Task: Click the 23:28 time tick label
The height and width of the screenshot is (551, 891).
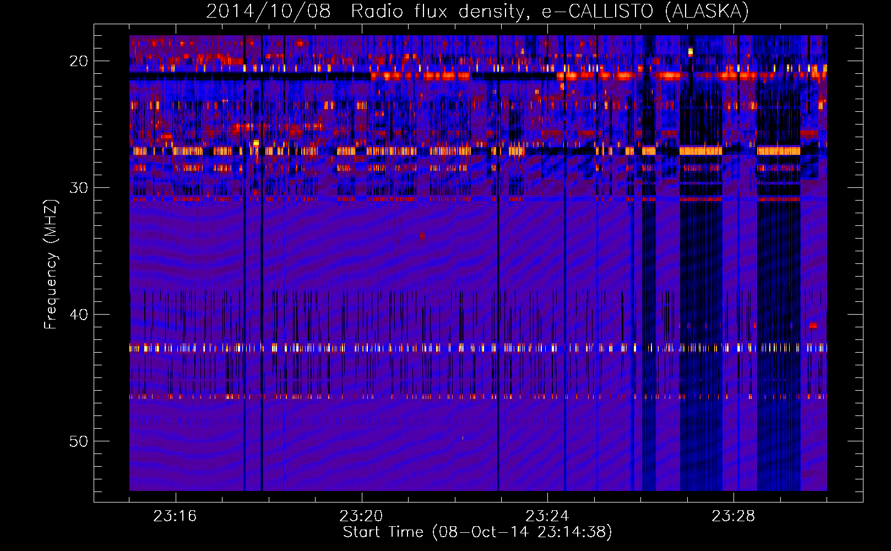Action: [x=734, y=516]
